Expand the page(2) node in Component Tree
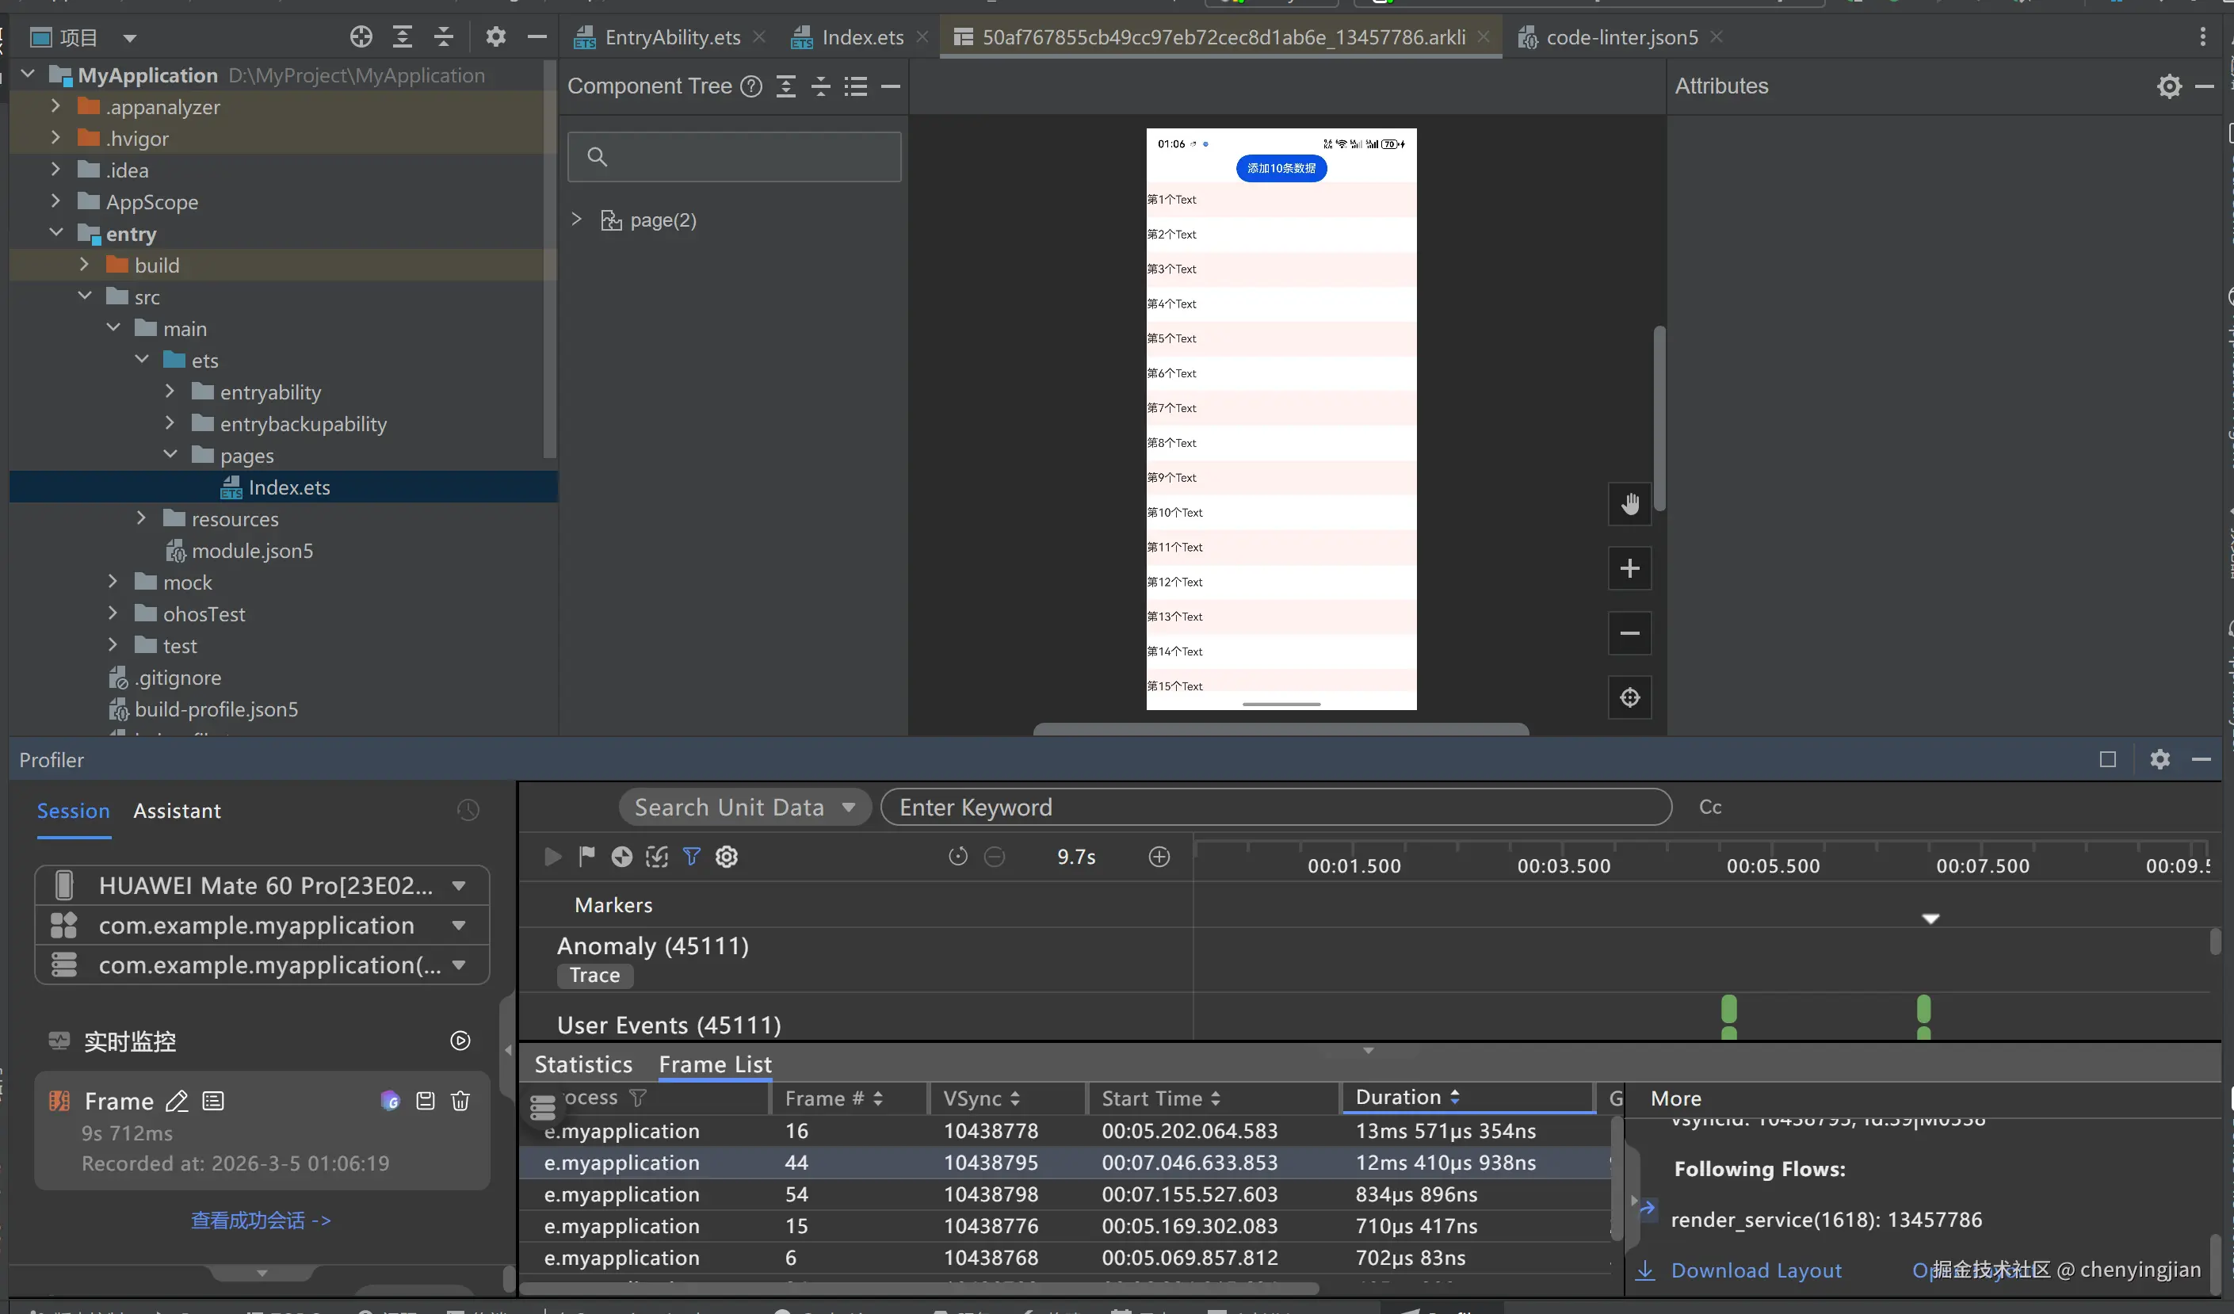Screen dimensions: 2234x1314 (576, 220)
